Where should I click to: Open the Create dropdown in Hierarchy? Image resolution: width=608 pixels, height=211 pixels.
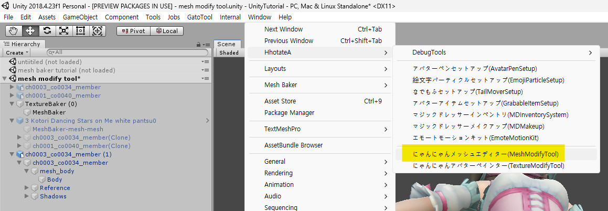pos(17,52)
